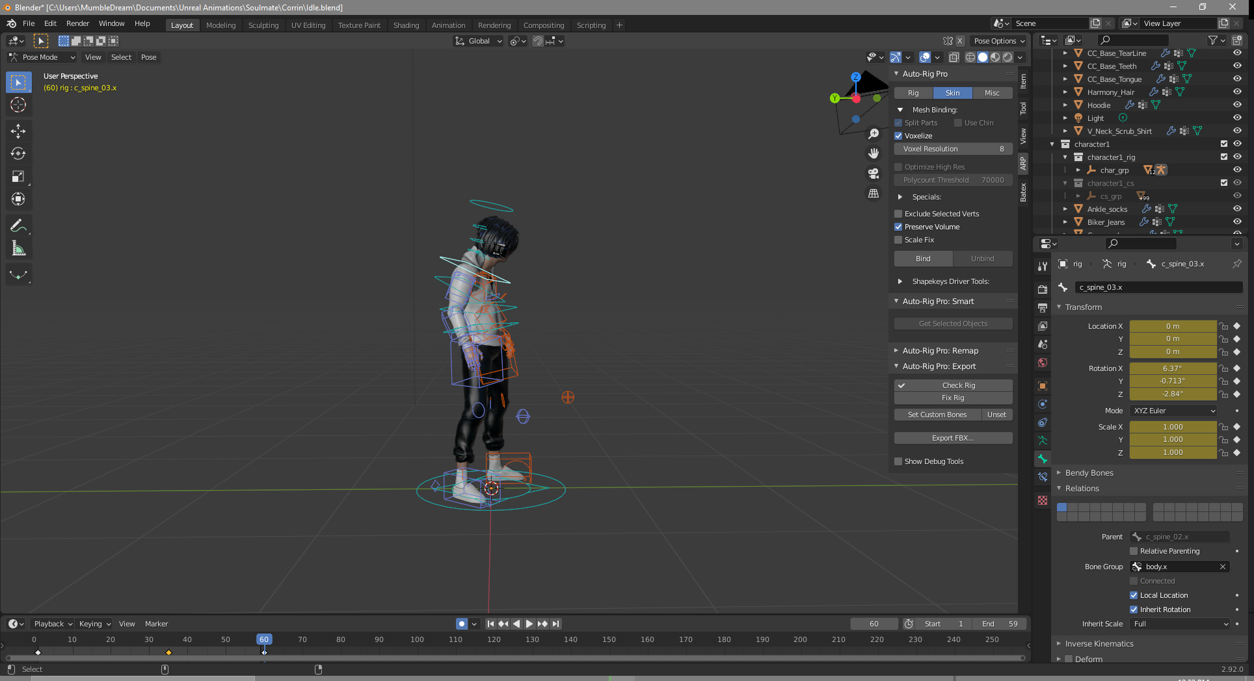Choose the Scale tool
The height and width of the screenshot is (681, 1254).
pos(18,176)
